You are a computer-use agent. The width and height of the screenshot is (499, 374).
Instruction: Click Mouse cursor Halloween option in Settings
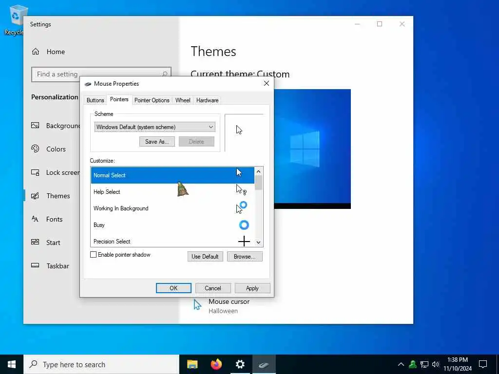222,306
